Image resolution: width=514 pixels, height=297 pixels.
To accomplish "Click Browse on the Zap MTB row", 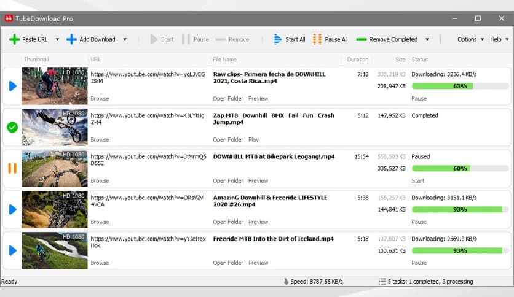I will [x=100, y=140].
